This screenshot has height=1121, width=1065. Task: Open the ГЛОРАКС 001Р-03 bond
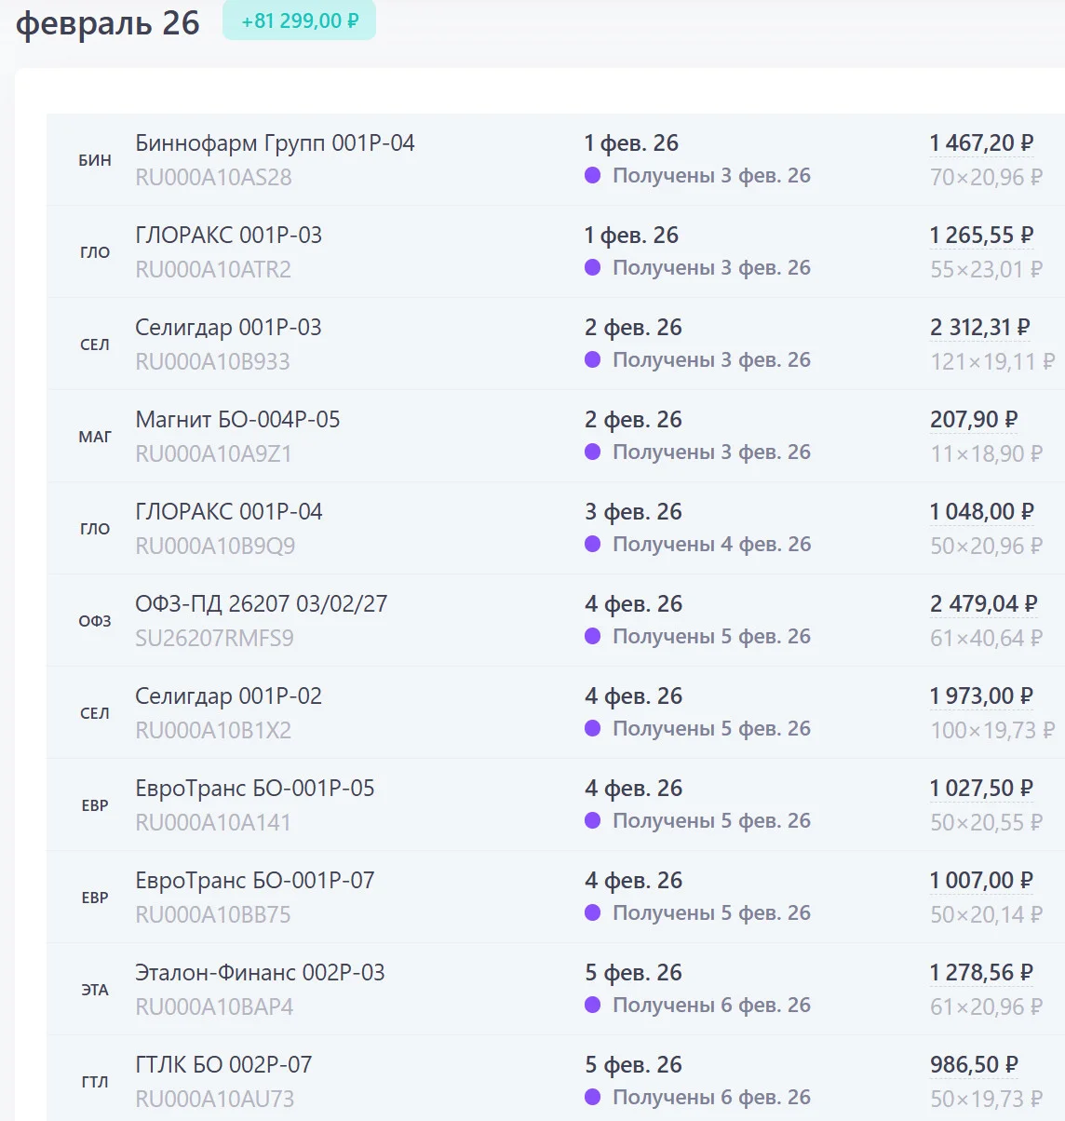228,236
